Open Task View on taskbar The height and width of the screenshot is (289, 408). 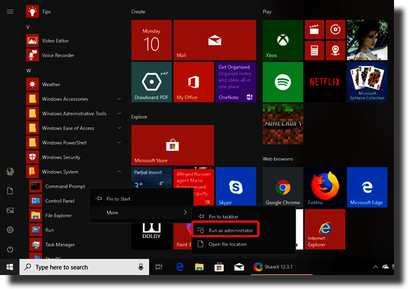(x=159, y=267)
